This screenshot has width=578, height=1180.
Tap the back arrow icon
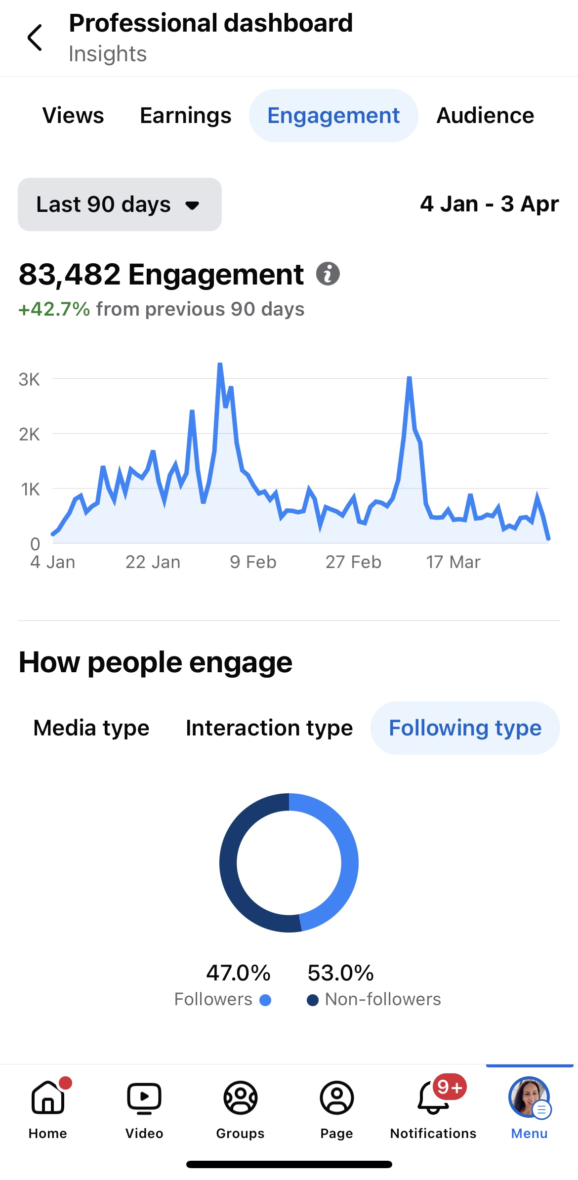(x=35, y=38)
